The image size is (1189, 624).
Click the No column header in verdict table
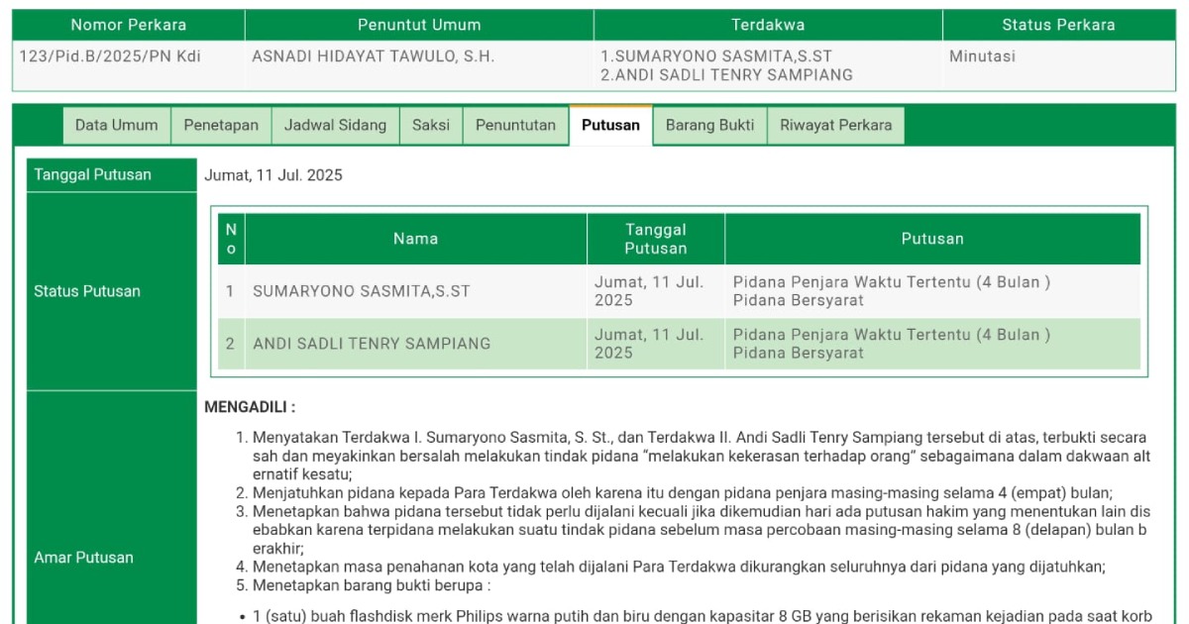[231, 239]
